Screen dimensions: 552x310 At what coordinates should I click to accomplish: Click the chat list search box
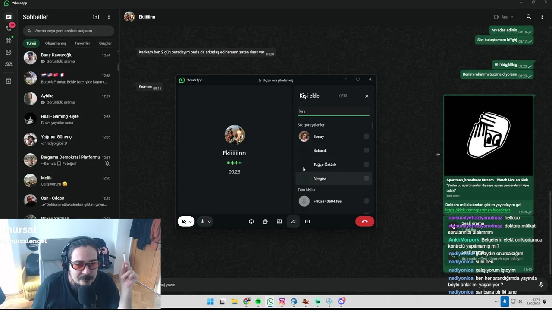point(69,31)
